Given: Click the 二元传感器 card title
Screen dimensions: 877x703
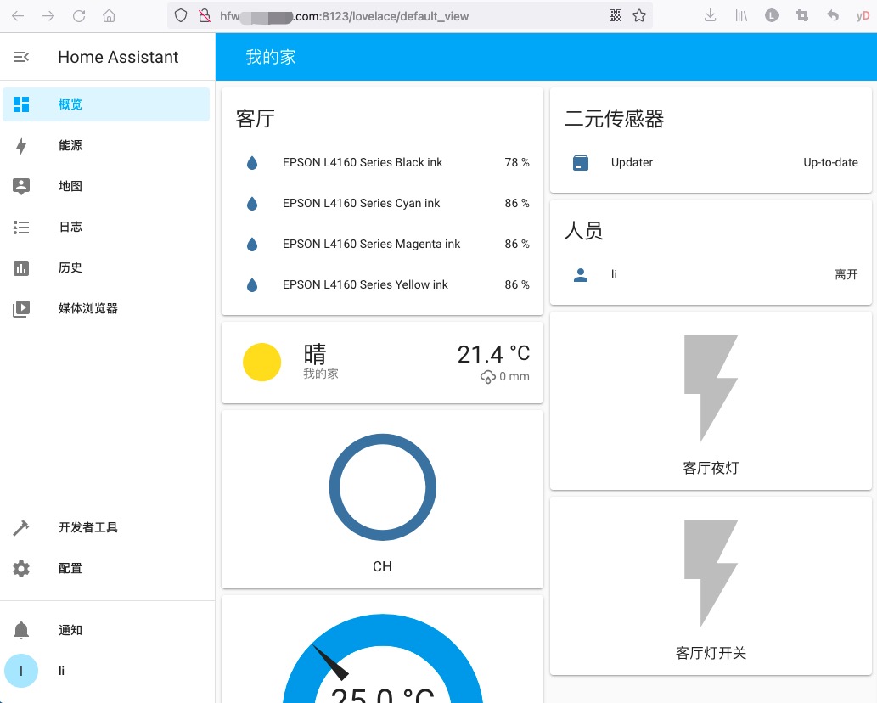Looking at the screenshot, I should (x=614, y=119).
